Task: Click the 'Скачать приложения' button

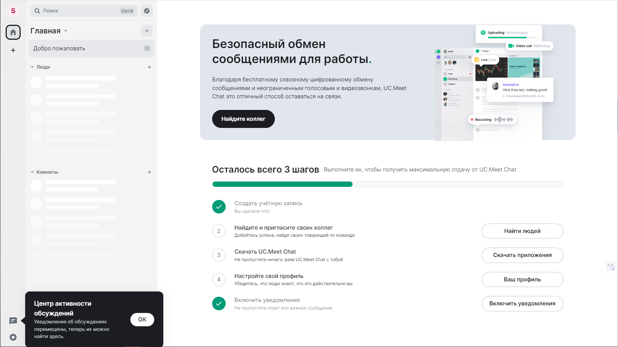Action: click(522, 255)
